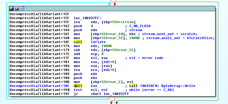
Task: Click address UncompressViaZlibVariant+18B
Action: coord(40,82)
